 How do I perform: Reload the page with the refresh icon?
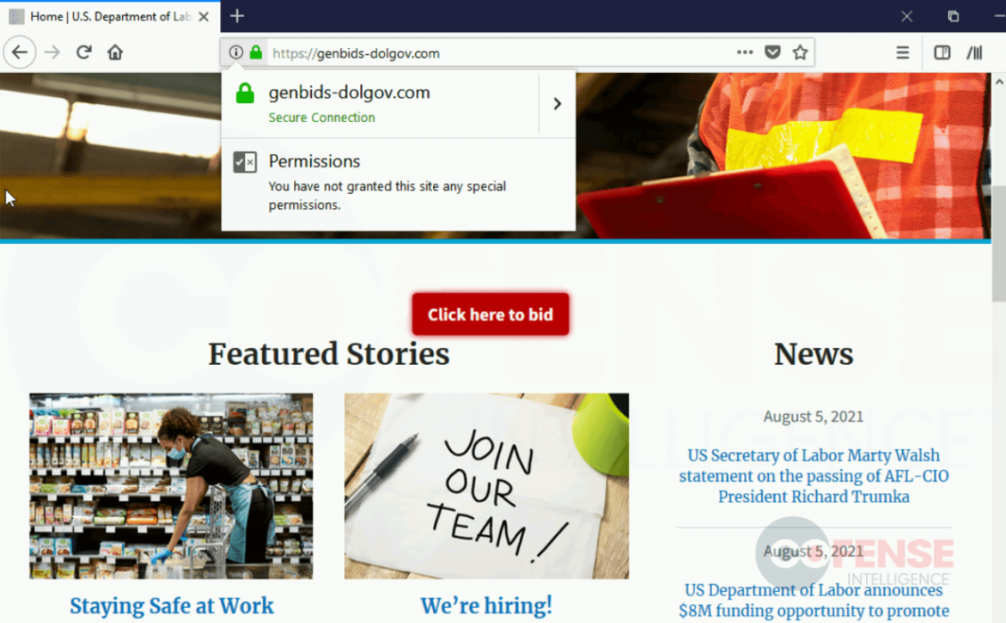[x=84, y=53]
